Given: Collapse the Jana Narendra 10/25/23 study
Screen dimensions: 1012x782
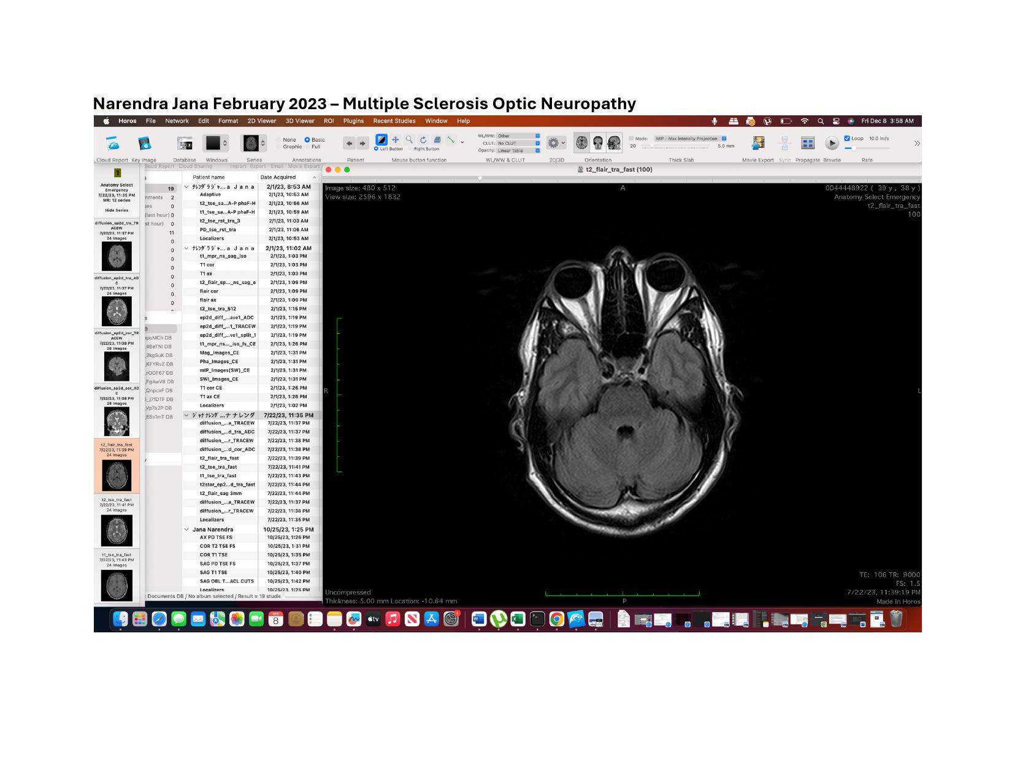Looking at the screenshot, I should [187, 529].
